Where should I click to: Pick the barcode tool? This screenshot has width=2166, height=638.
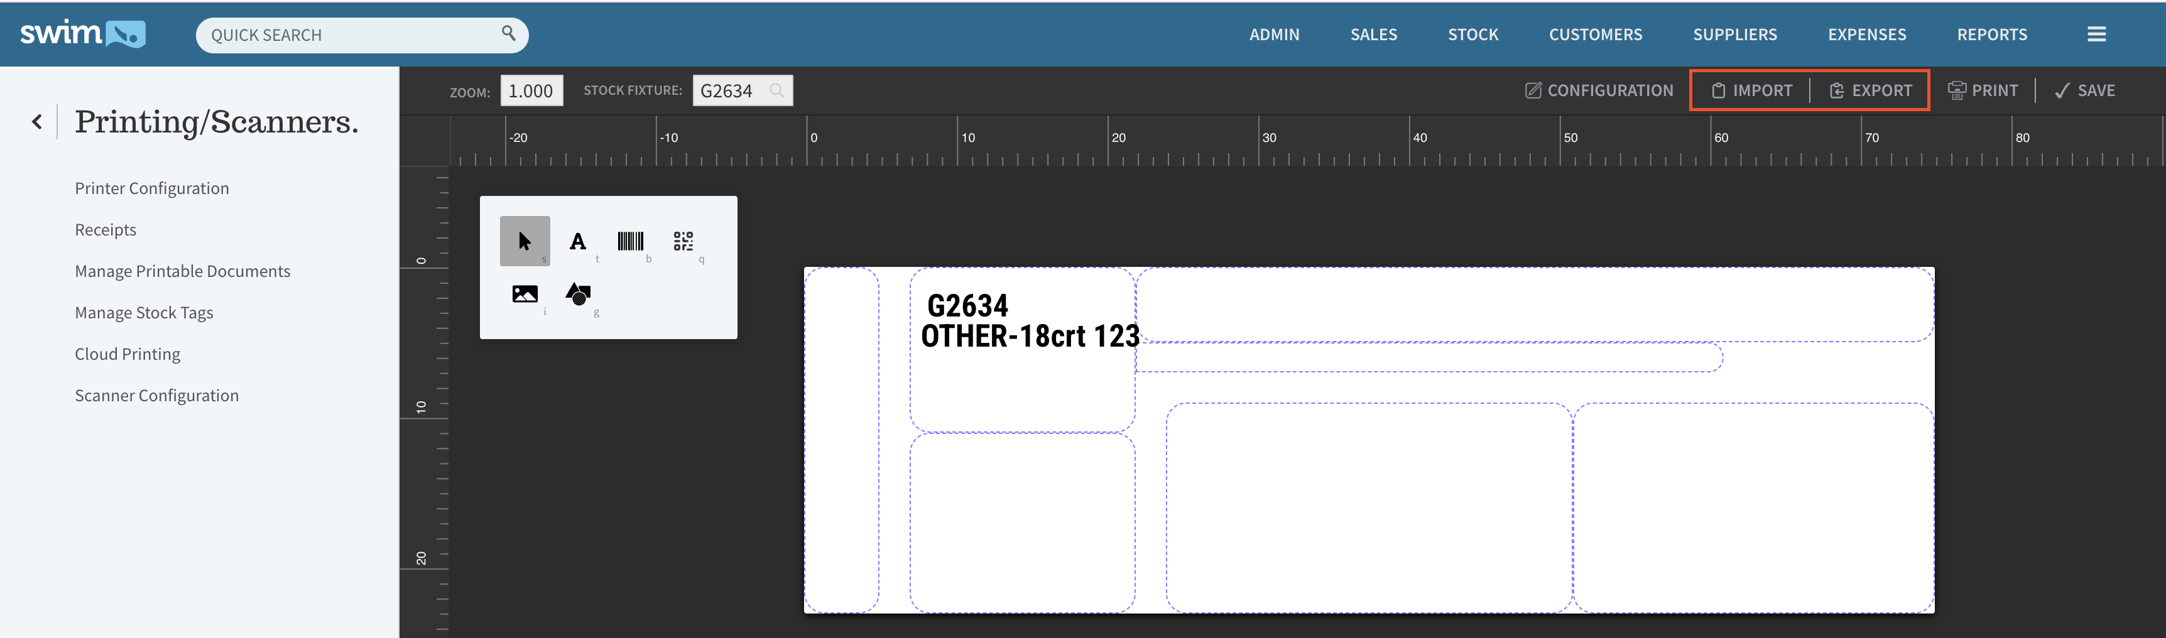(x=630, y=241)
